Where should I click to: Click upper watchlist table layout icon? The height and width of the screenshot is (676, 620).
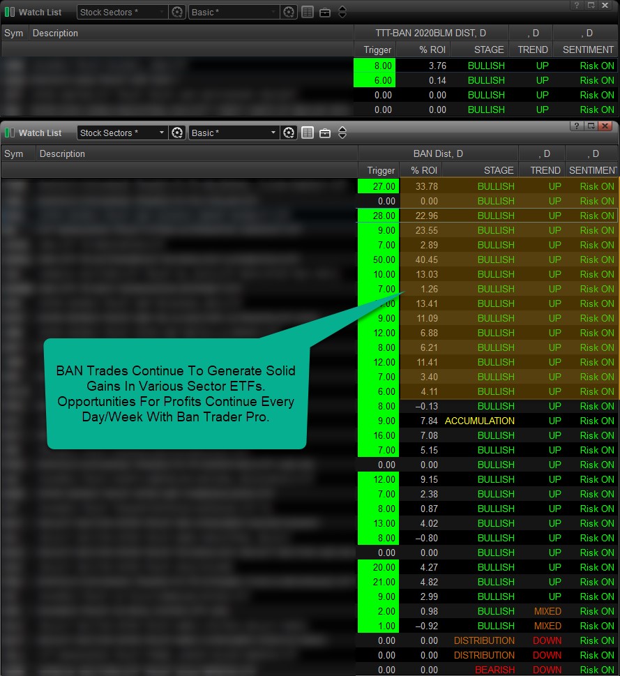307,12
